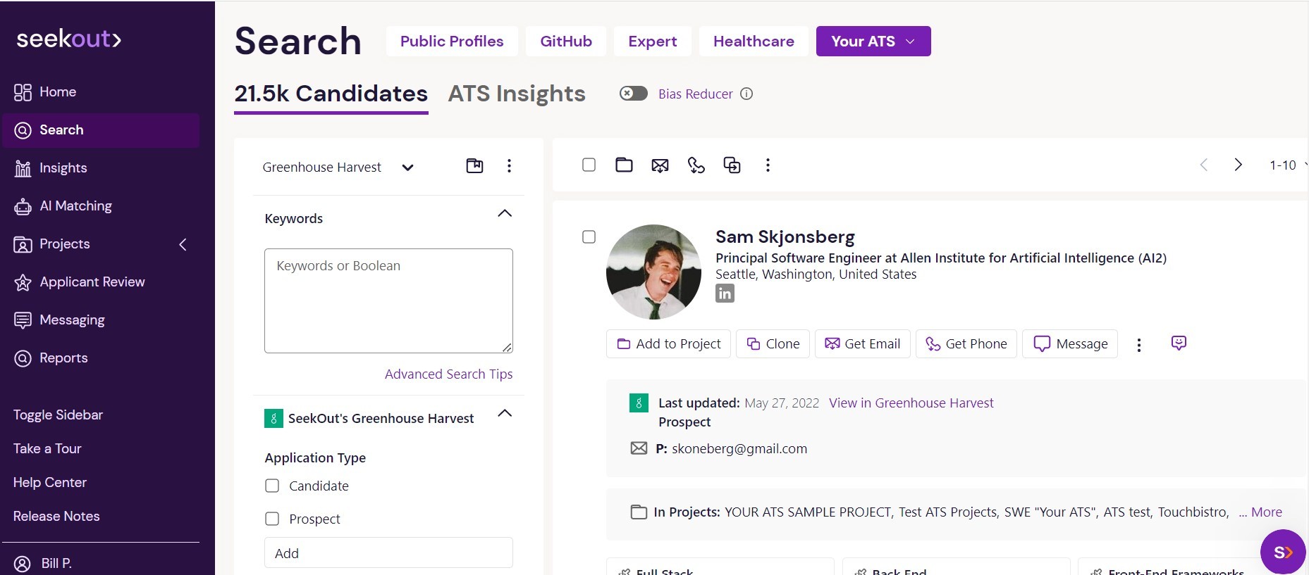Click the bulk get email envelope icon
1309x575 pixels.
point(660,165)
